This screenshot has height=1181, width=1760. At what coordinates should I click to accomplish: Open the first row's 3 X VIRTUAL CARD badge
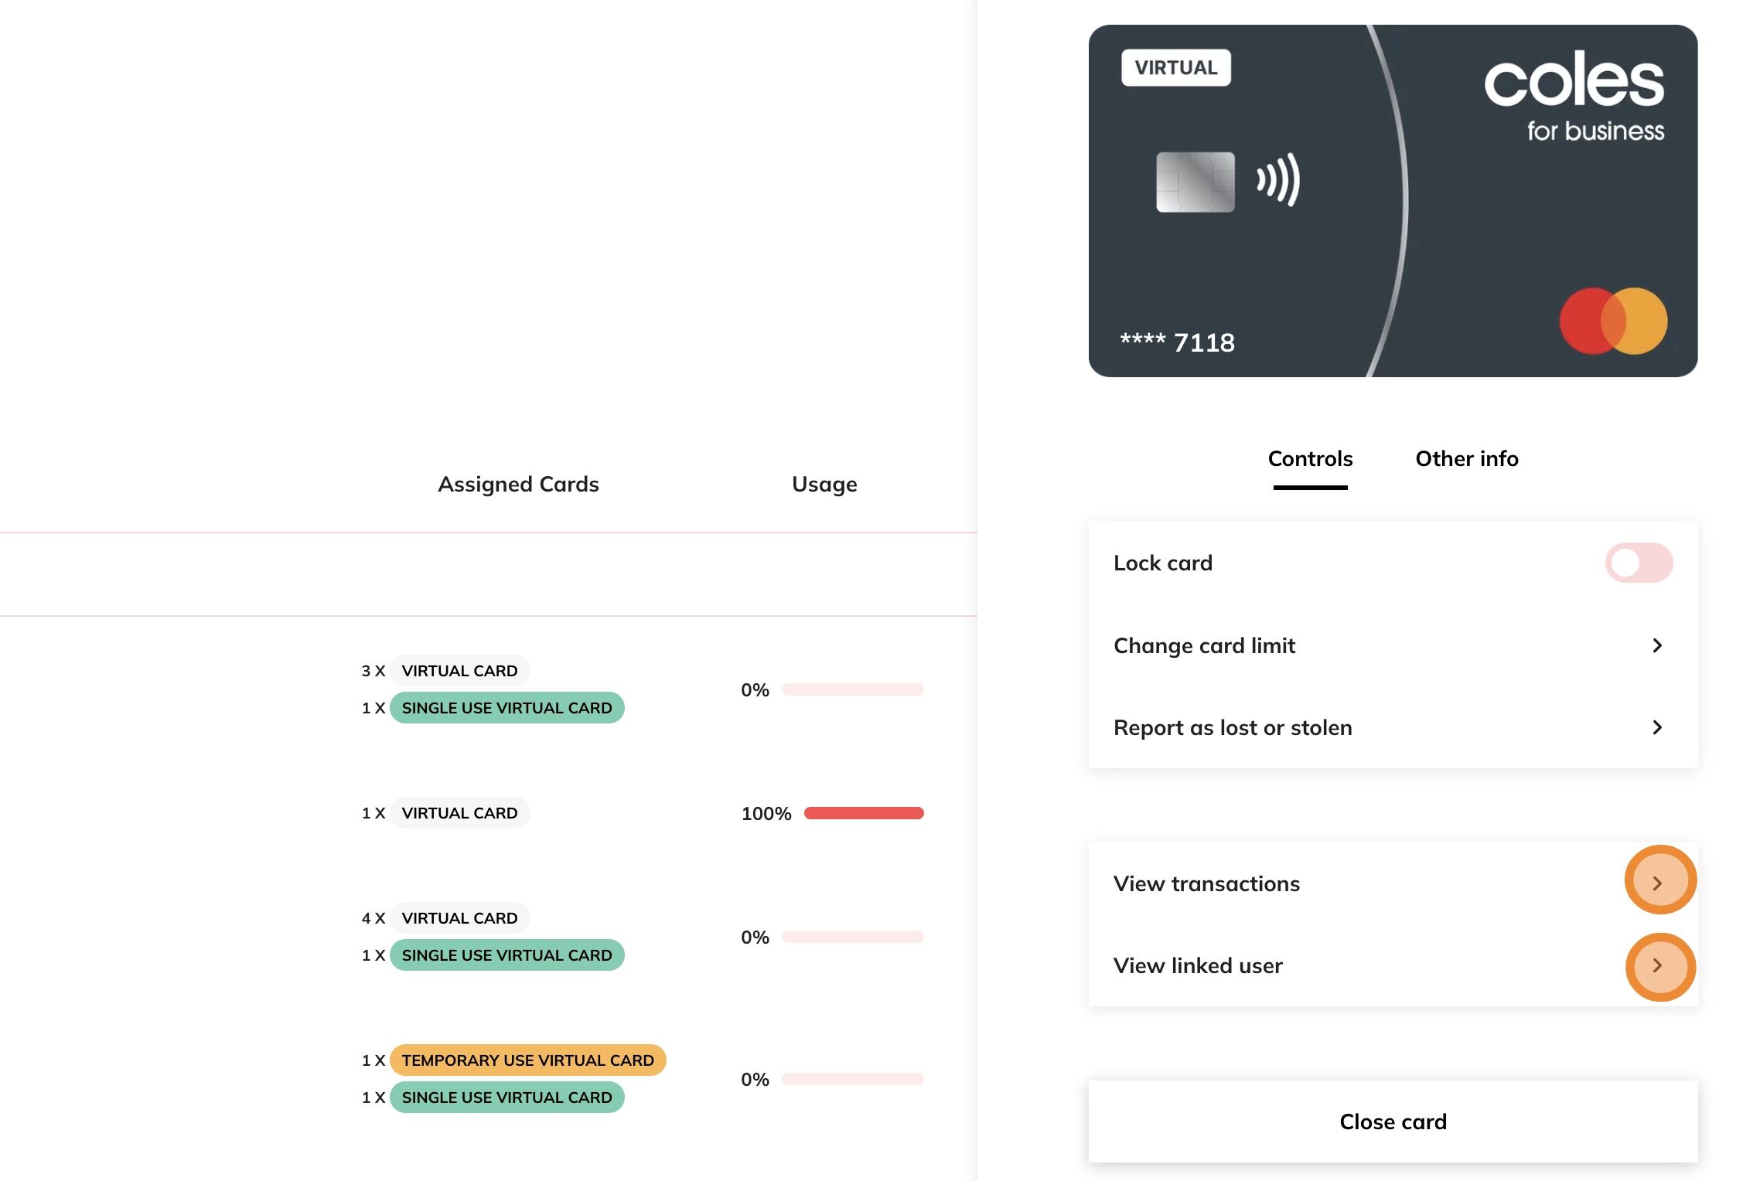459,670
